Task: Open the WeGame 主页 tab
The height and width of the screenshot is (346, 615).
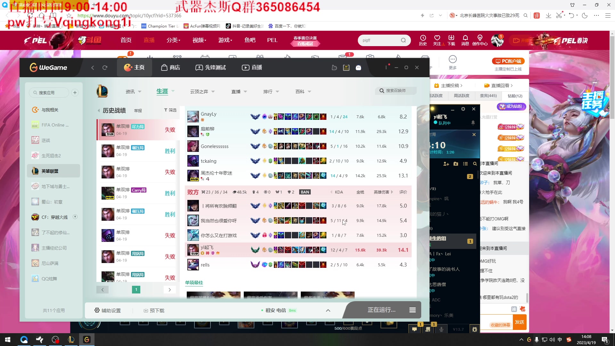Action: 134,68
